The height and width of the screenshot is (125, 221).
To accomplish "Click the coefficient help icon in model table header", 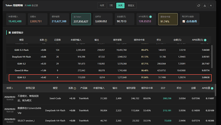I will click(46, 40).
